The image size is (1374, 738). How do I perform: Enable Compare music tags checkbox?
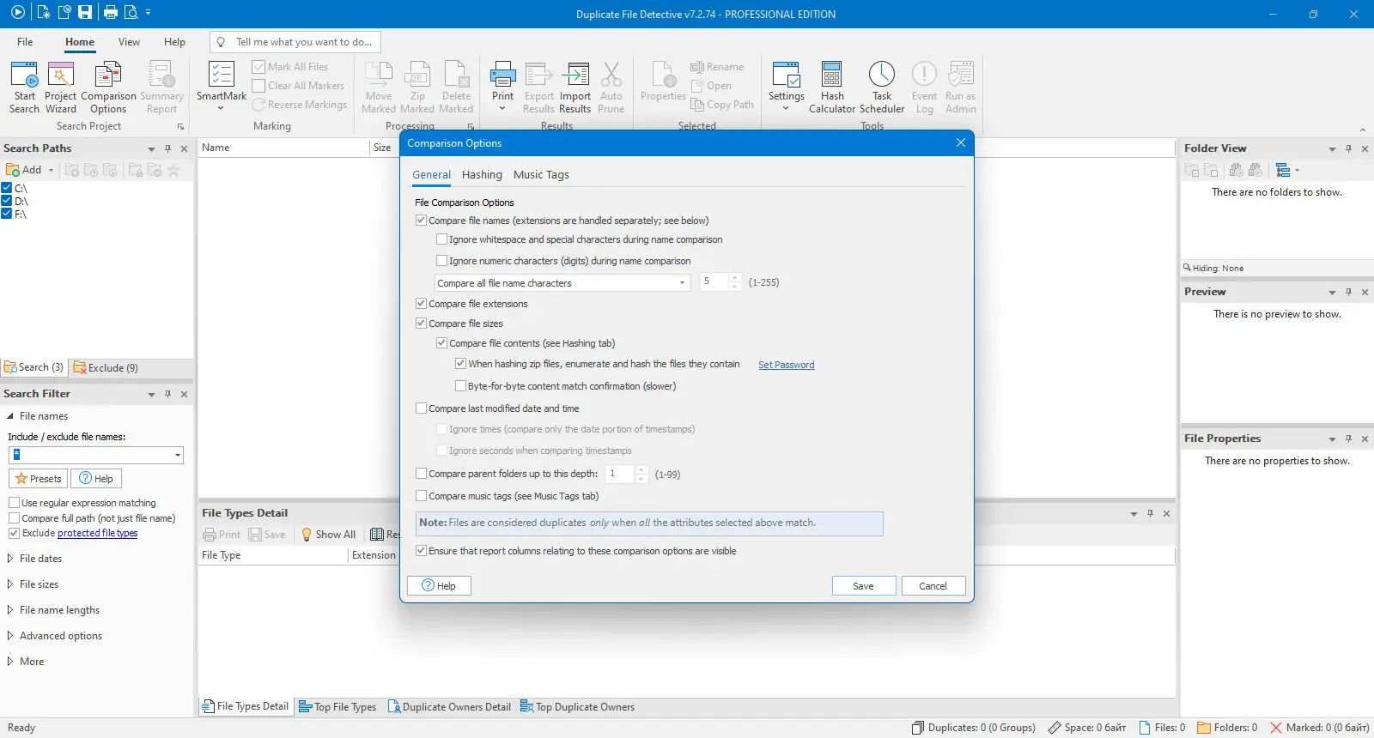421,496
